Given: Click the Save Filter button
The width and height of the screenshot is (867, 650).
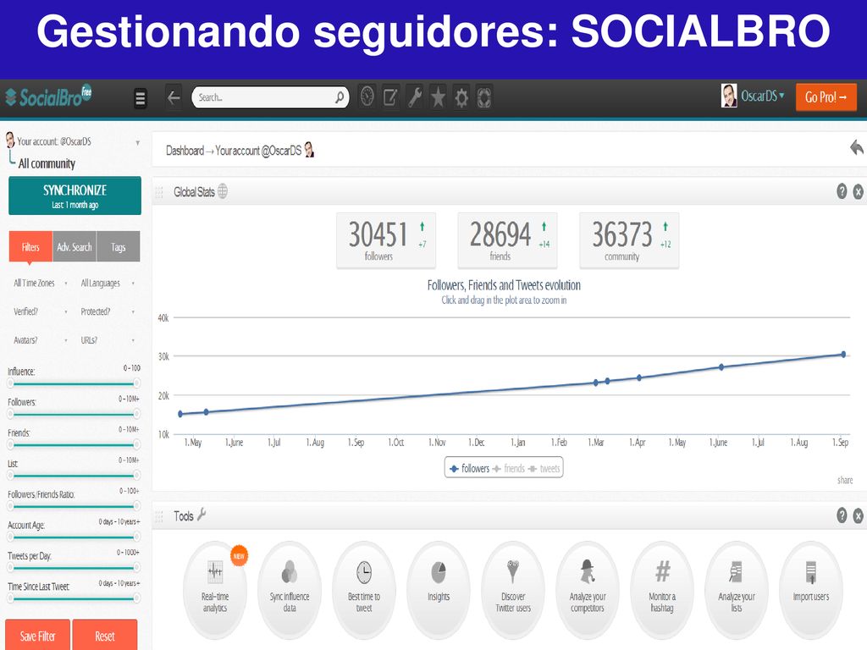Looking at the screenshot, I should [37, 636].
